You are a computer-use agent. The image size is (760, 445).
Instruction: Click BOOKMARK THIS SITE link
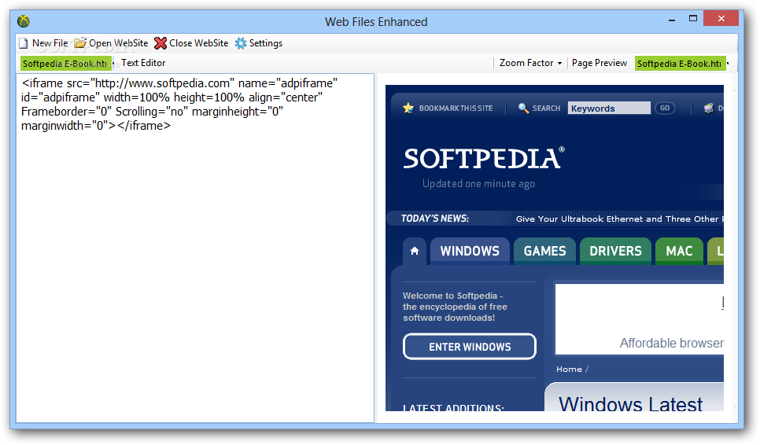[456, 108]
